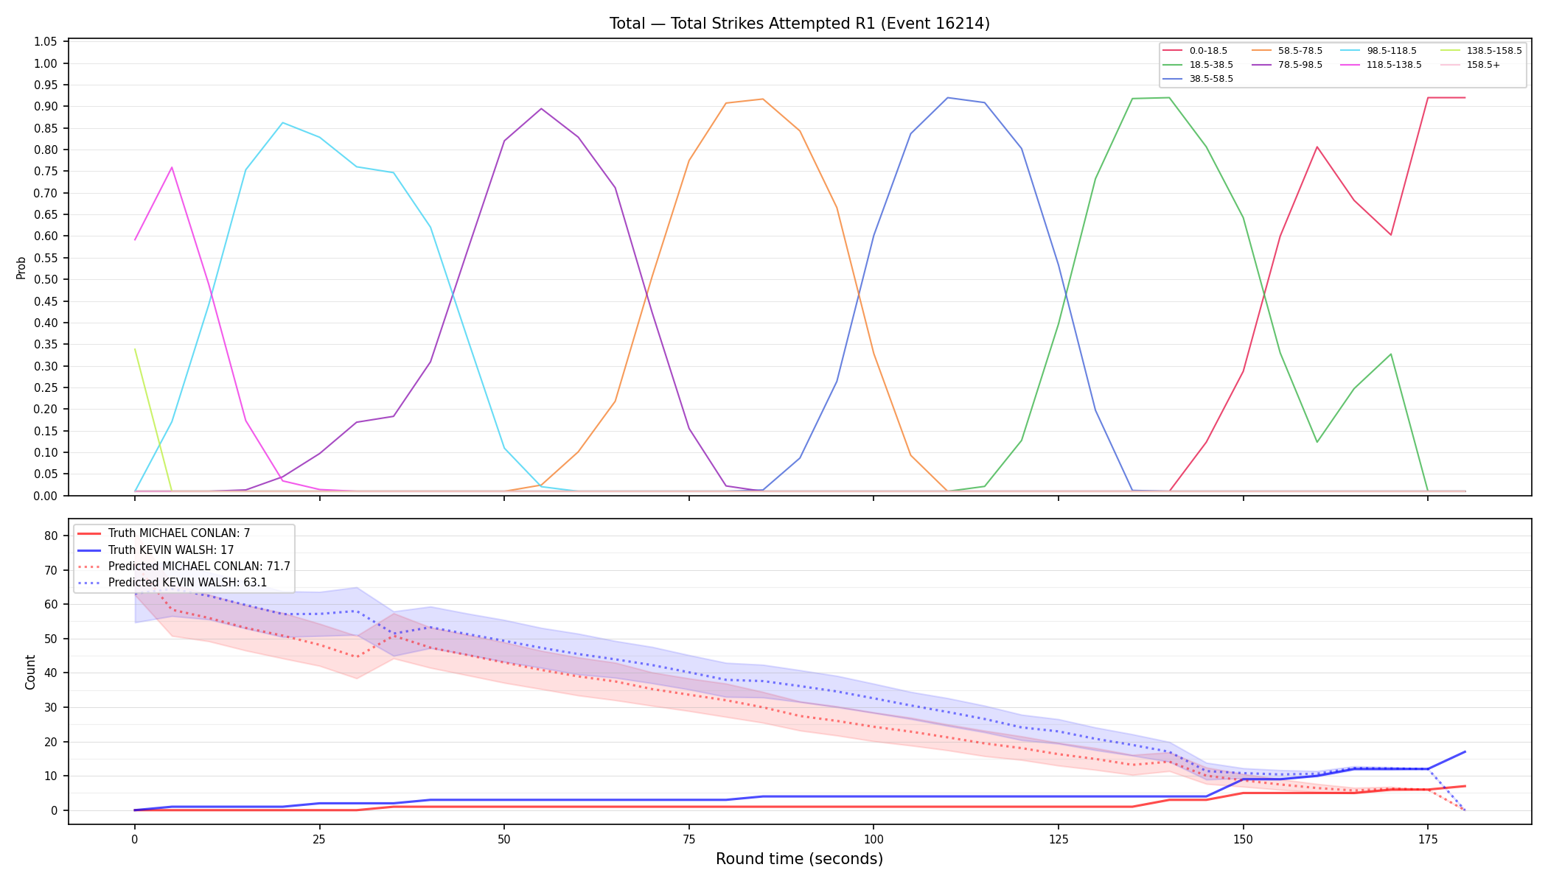Screen dimensions: 1548x884
Task: Click the '0.00' tick on Prob axis
Action: 46,496
